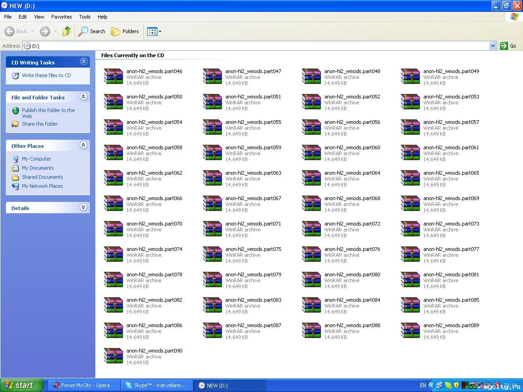Open the Edit menu
This screenshot has width=523, height=392.
[23, 17]
